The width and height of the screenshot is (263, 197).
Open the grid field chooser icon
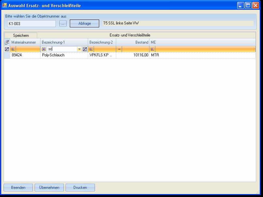(x=7, y=42)
